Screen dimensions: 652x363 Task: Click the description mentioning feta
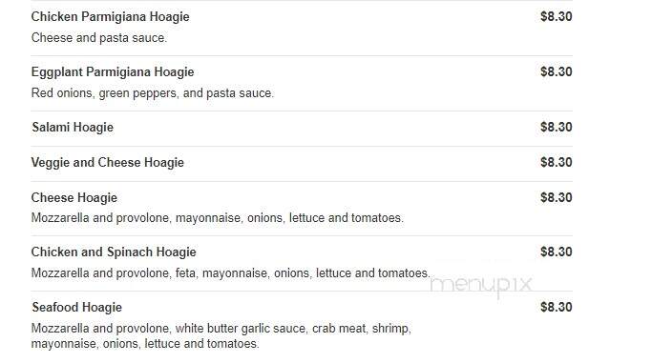[231, 273]
